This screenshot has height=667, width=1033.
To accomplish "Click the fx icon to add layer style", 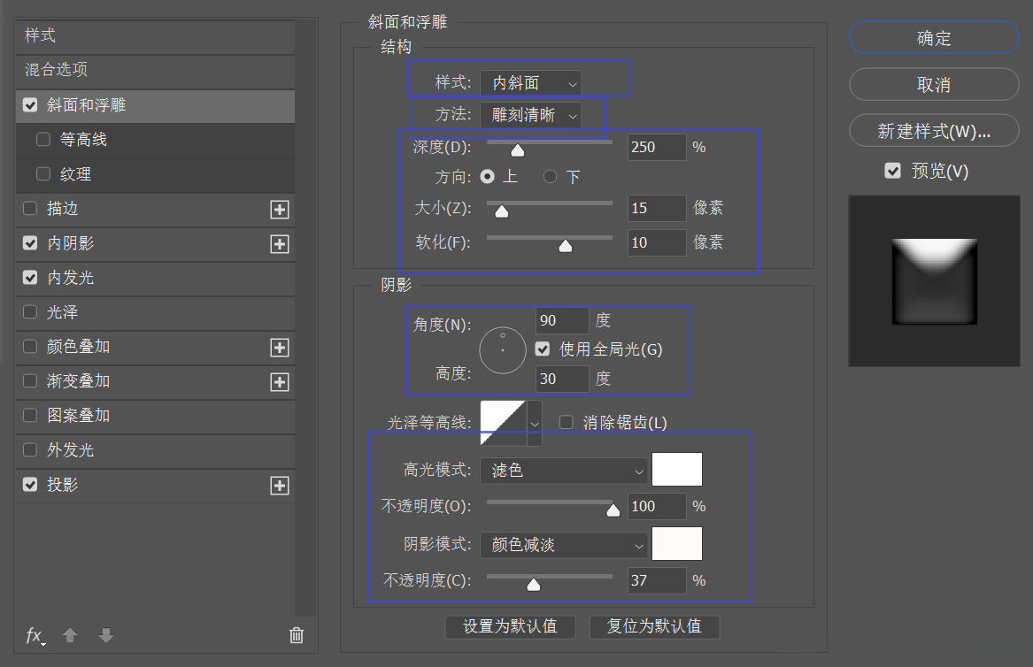I will tap(34, 635).
